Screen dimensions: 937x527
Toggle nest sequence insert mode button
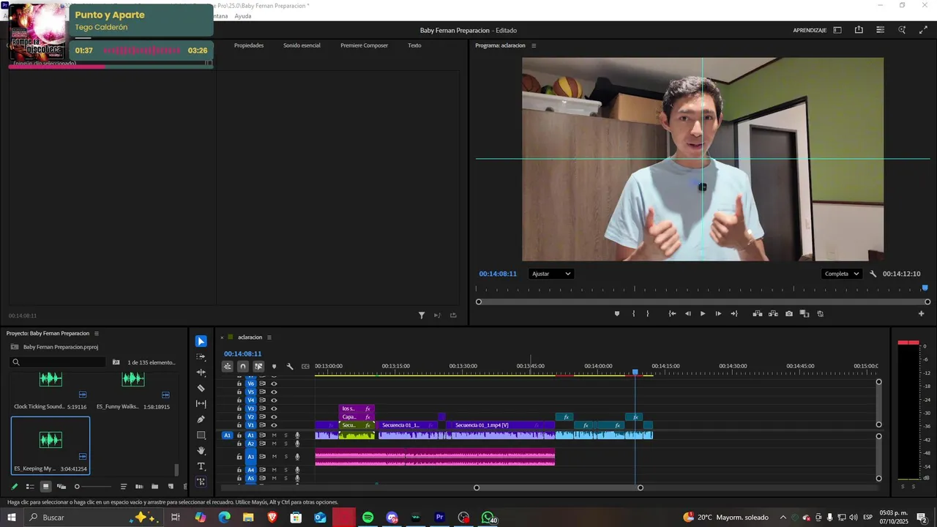tap(228, 367)
